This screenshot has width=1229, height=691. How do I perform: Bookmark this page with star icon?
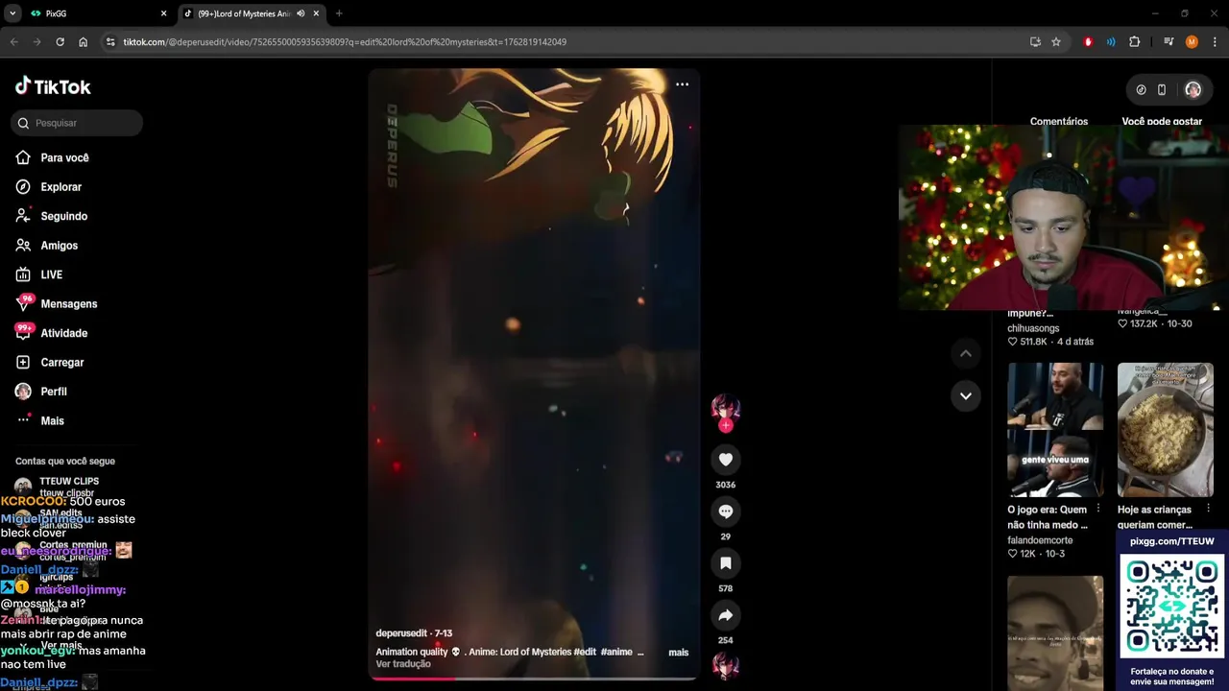(x=1056, y=42)
